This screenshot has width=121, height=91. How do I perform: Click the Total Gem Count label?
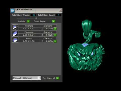pyautogui.click(x=46, y=15)
